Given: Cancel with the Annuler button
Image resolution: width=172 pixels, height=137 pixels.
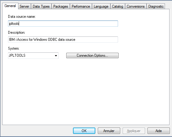Looking at the screenshot, I should pos(109,131).
